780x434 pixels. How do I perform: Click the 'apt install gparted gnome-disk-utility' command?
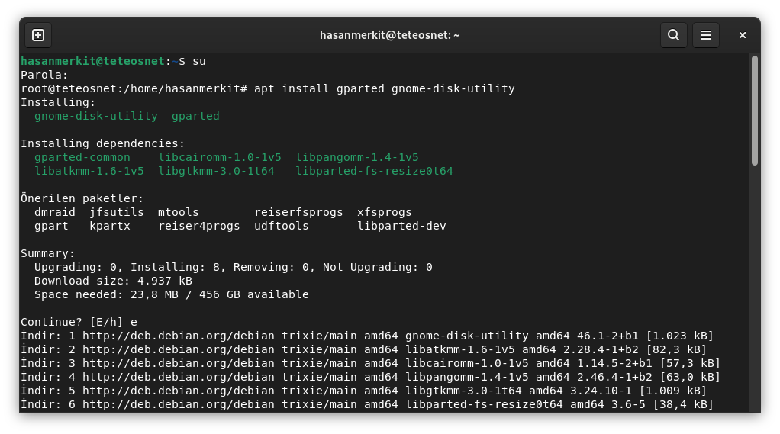point(385,88)
